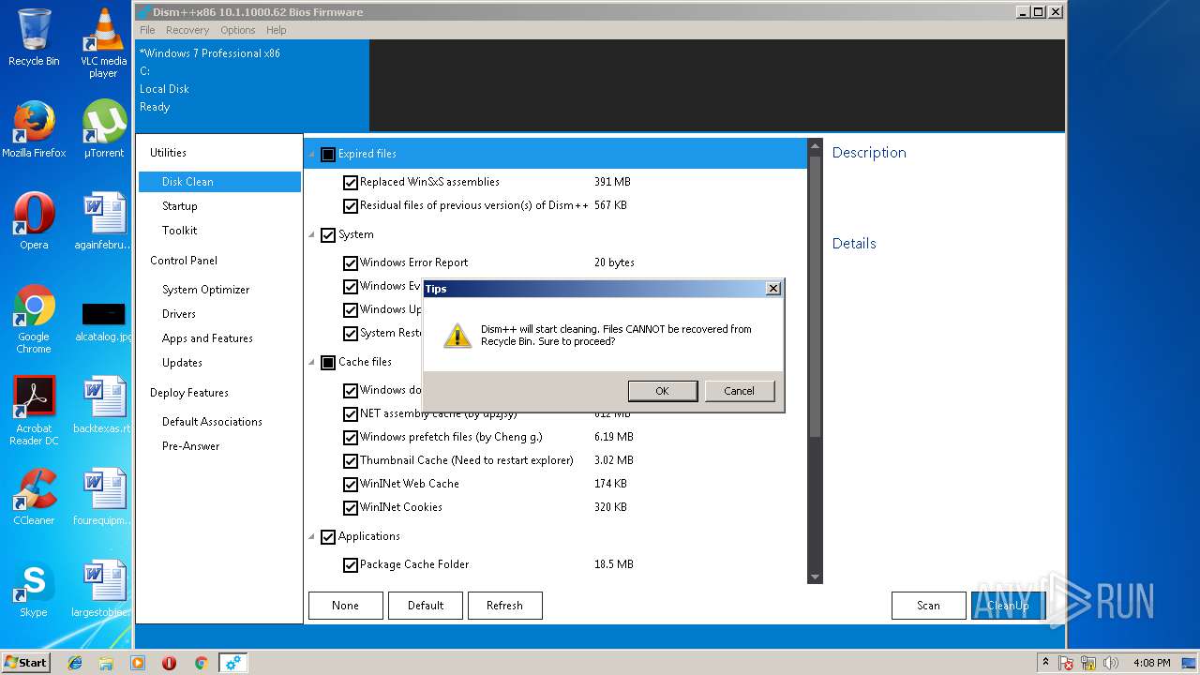Open Updates in the sidebar
Image resolution: width=1200 pixels, height=675 pixels.
(219, 363)
